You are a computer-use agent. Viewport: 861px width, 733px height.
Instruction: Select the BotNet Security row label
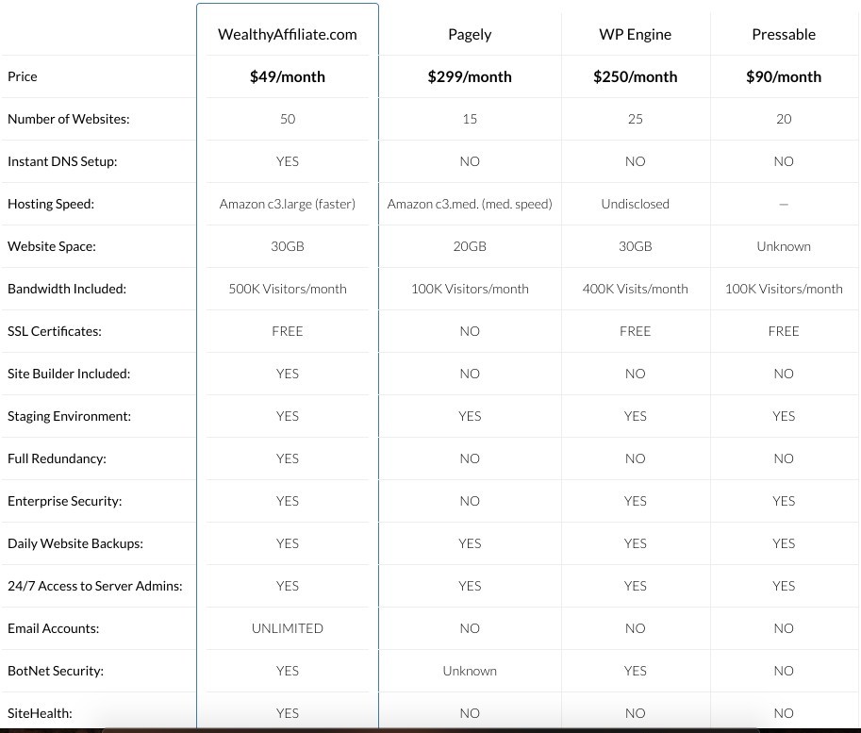pyautogui.click(x=56, y=671)
